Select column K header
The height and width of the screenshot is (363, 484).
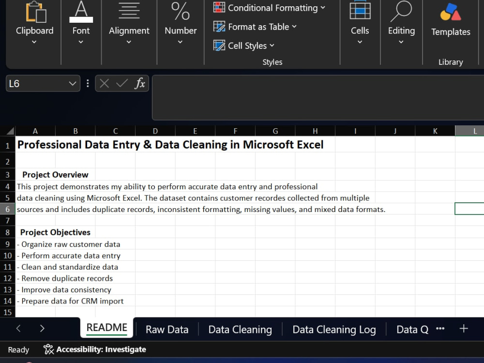[435, 131]
